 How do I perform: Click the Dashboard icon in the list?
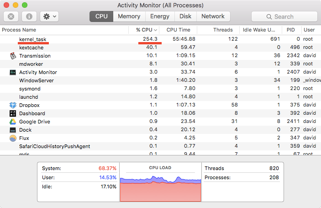pyautogui.click(x=13, y=113)
